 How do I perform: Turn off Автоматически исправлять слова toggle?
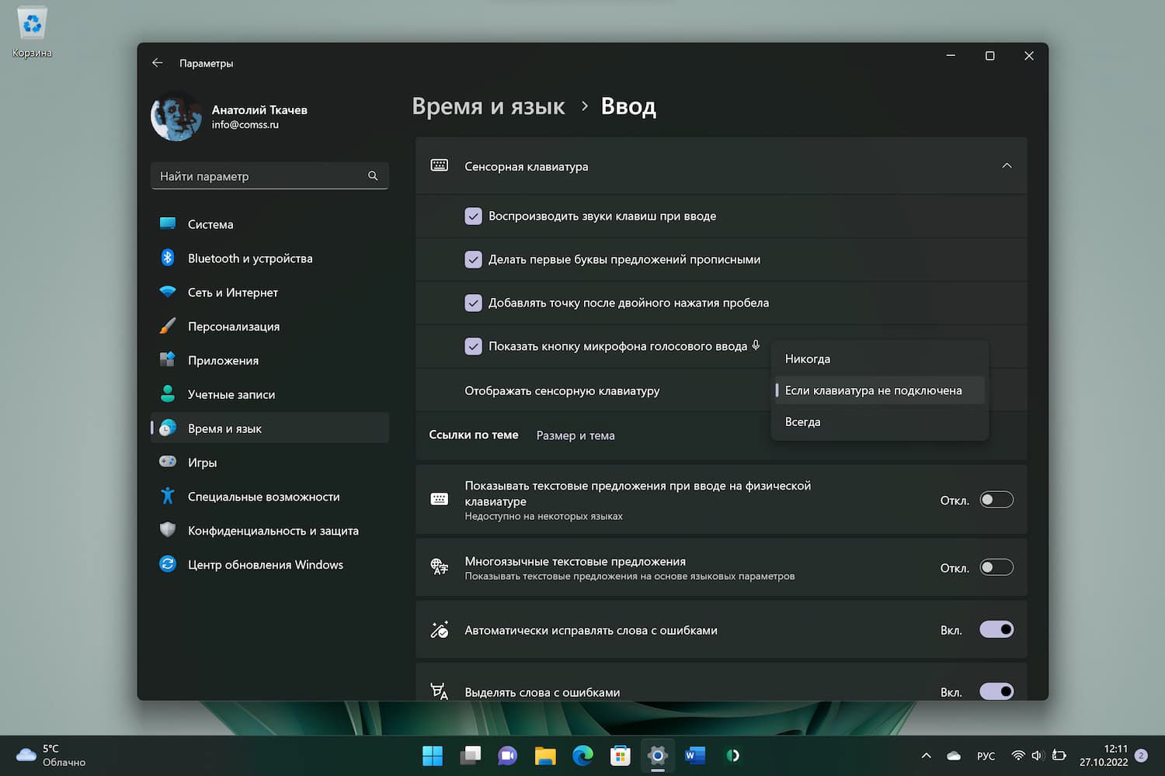pyautogui.click(x=996, y=629)
